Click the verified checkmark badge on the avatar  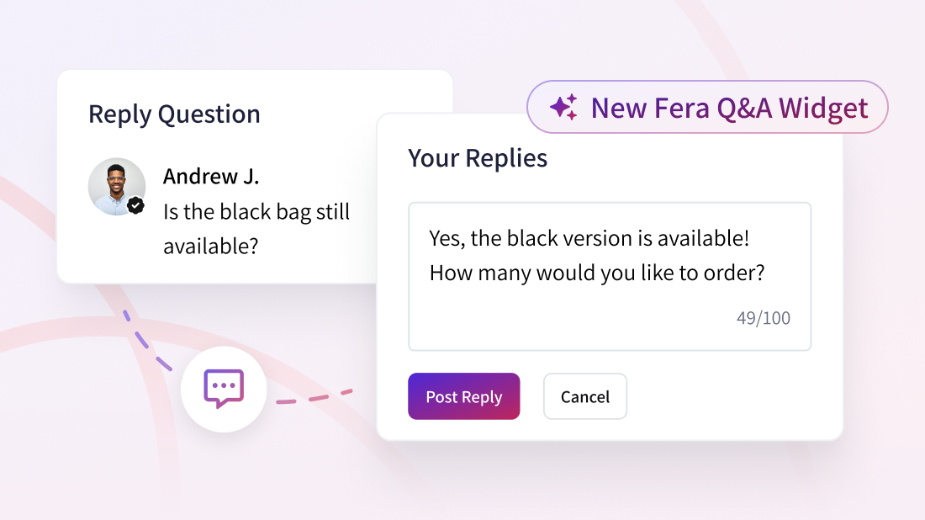tap(135, 204)
